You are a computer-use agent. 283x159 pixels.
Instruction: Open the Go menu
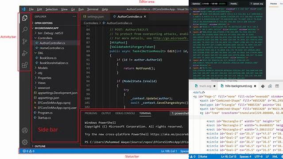[x=73, y=9]
